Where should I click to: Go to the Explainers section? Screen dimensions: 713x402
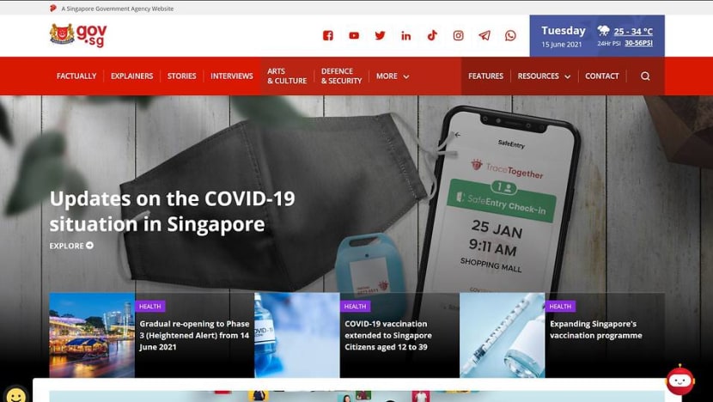[132, 76]
